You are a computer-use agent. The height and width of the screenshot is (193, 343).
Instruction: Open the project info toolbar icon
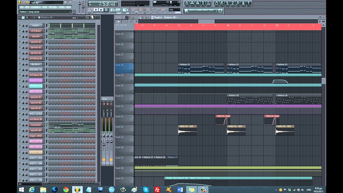tap(243, 3)
